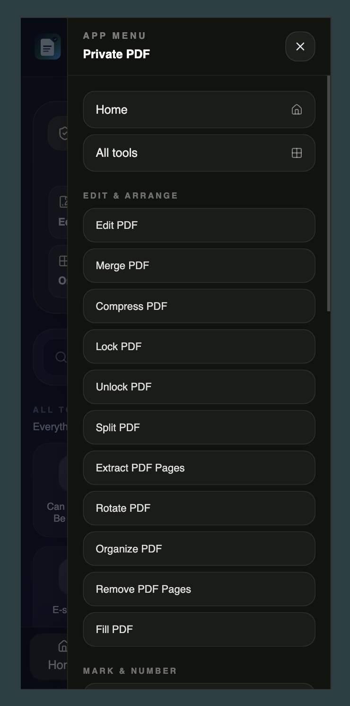Click the menu's vertical scrollbar
The image size is (350, 706).
pyautogui.click(x=328, y=193)
